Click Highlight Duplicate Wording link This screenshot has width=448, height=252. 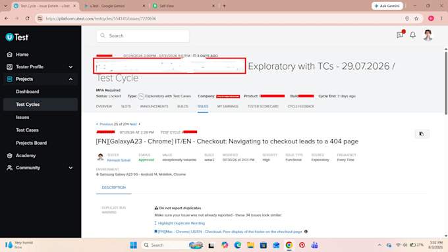(x=181, y=223)
